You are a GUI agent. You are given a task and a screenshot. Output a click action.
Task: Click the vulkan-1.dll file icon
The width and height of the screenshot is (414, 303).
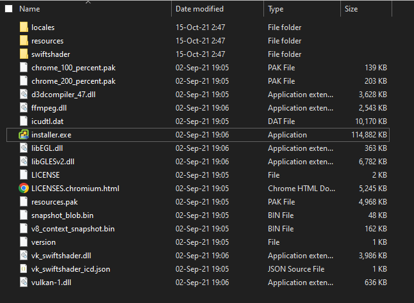click(x=24, y=283)
